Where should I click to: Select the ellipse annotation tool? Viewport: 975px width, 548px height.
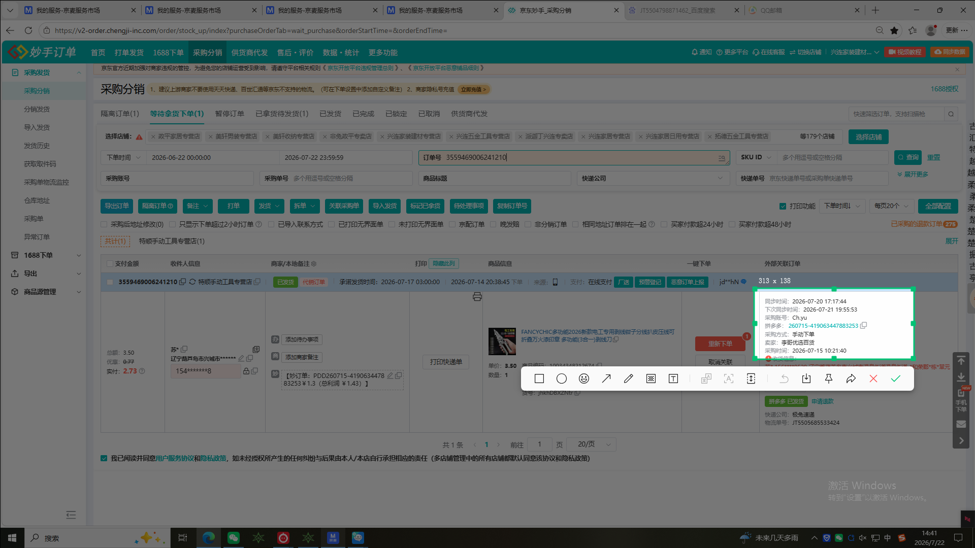tap(562, 379)
